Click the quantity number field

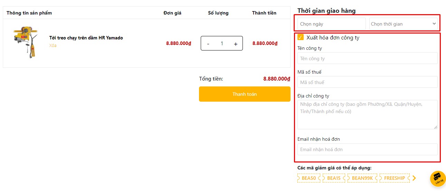222,44
